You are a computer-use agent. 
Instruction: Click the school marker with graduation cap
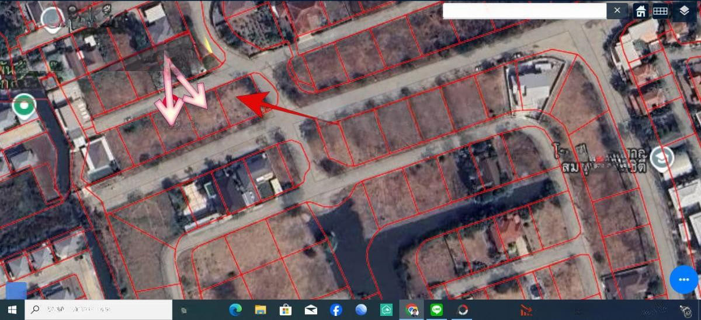pos(662,157)
